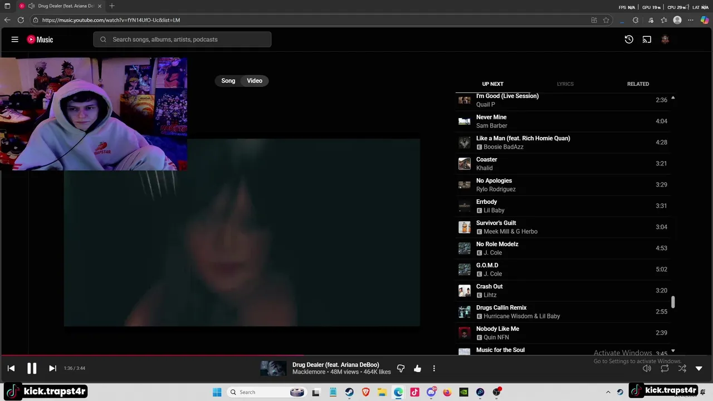The image size is (713, 401).
Task: Mute the tab via speaker icon
Action: coord(31,6)
